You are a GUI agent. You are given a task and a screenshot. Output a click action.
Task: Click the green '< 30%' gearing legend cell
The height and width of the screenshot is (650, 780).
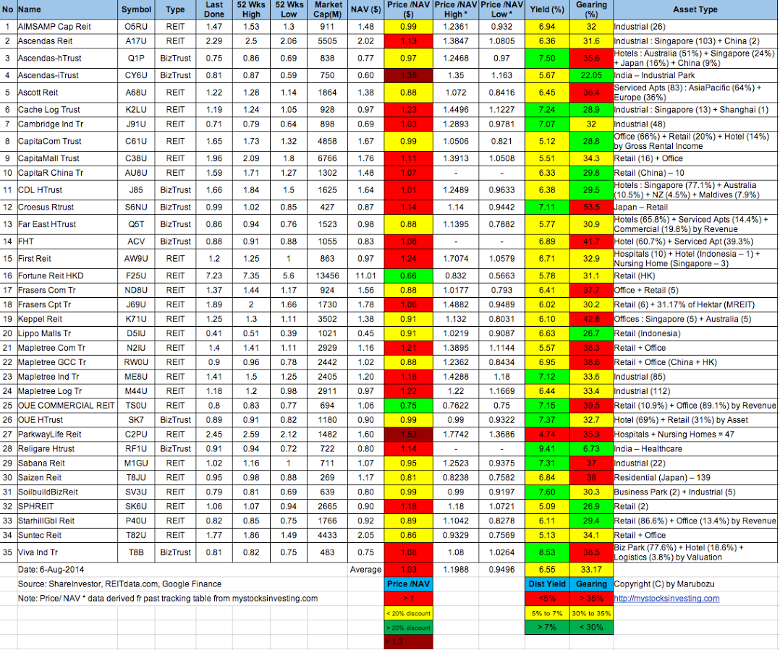click(x=591, y=628)
